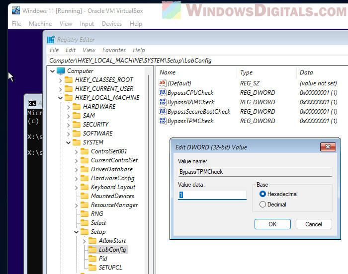
Task: Expand the AllowStart key
Action: click(84, 241)
